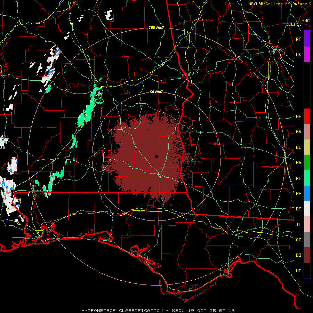This screenshot has width=313, height=313.
Task: Click the brown BI legend swatch
Action: (307, 255)
